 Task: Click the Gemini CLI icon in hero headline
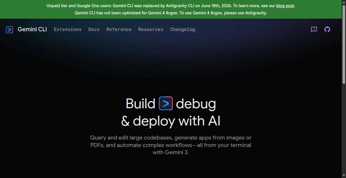[166, 103]
